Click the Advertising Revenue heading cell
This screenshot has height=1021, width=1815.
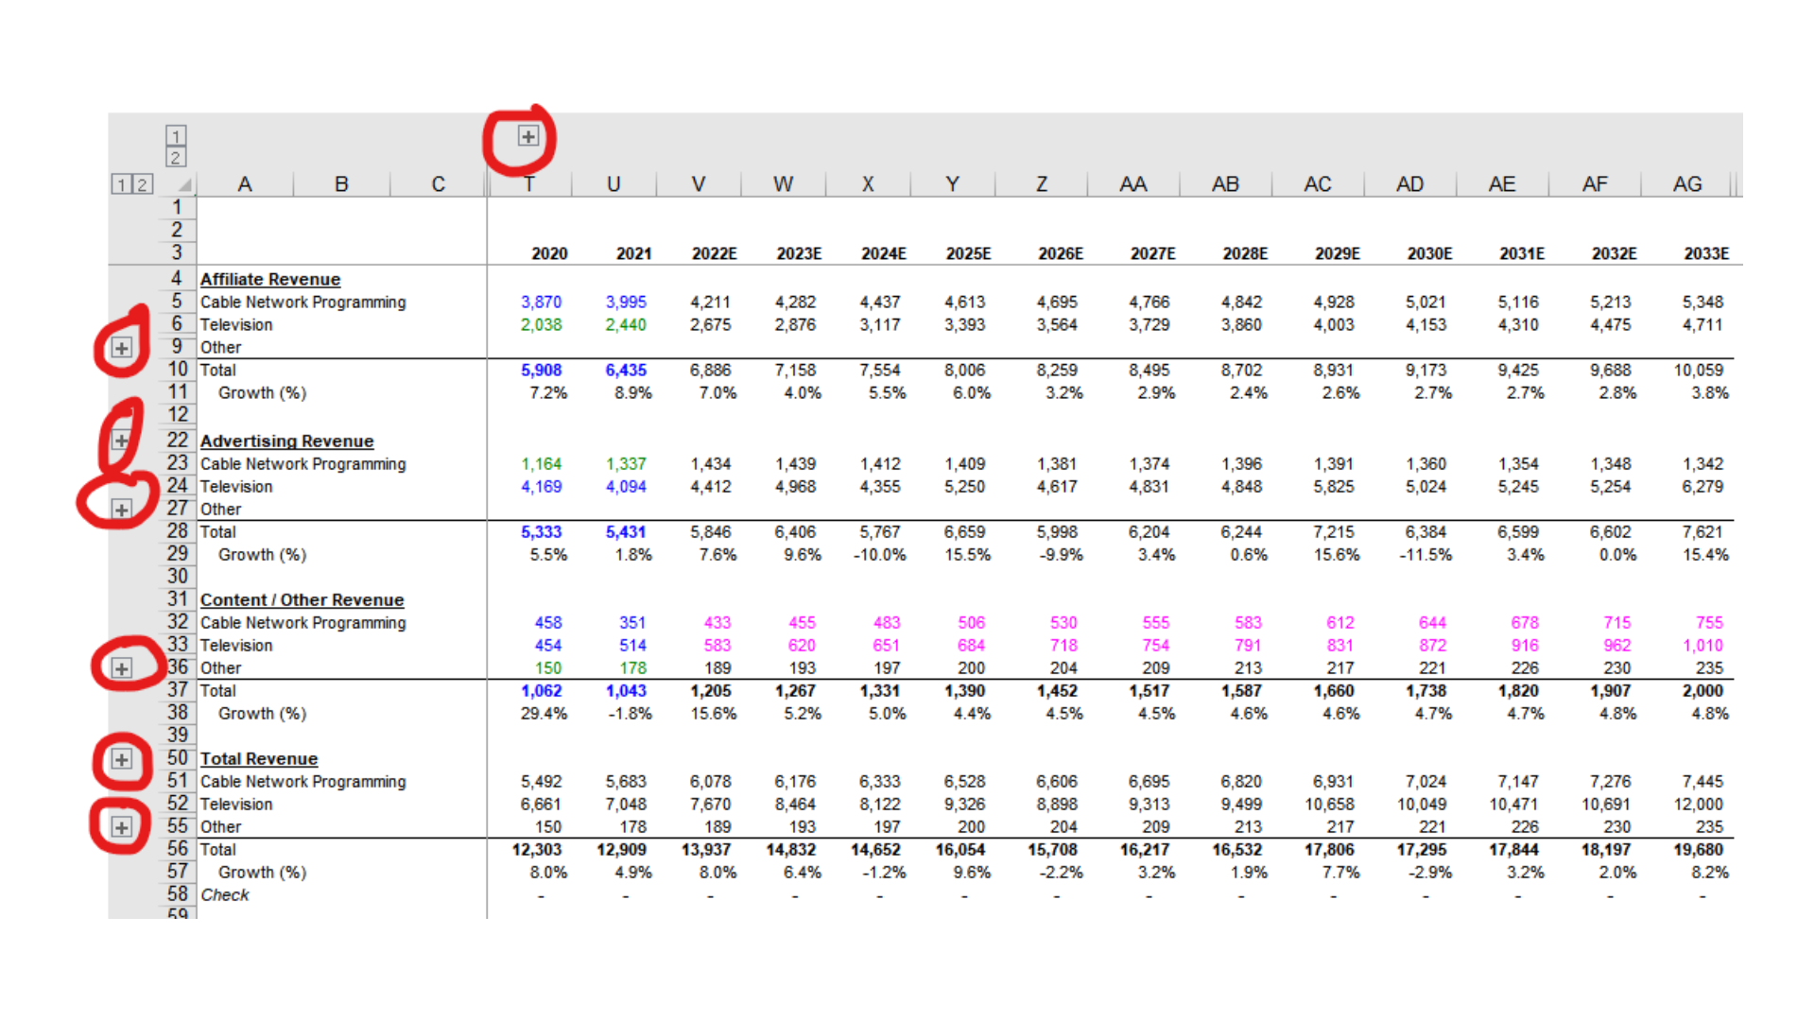click(x=286, y=441)
